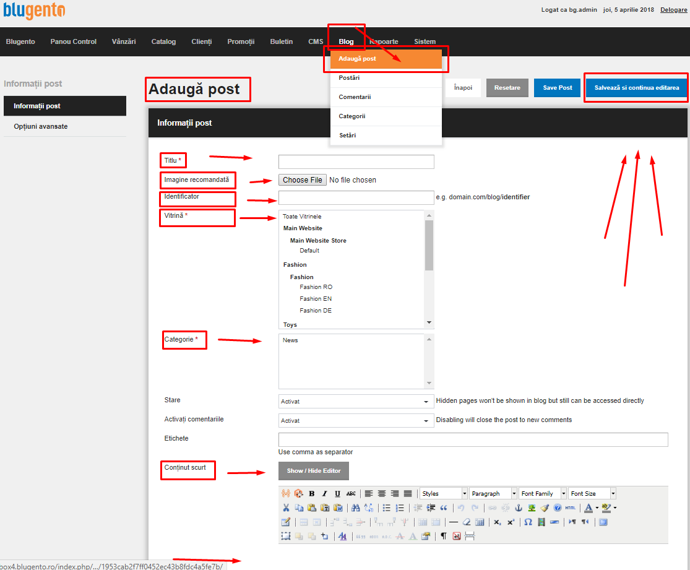
Task: Click the Vitrină list scroll-down arrow
Action: point(429,322)
